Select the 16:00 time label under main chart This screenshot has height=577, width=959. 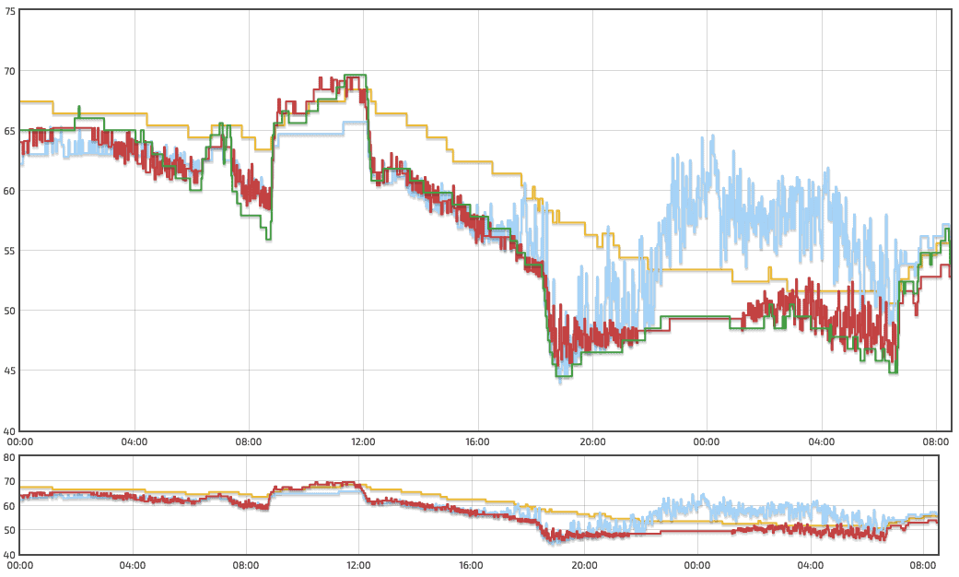(478, 442)
